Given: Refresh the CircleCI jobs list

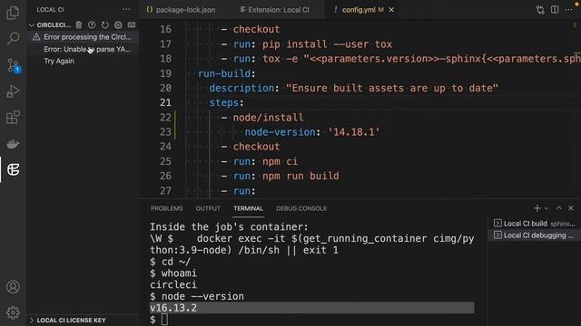Looking at the screenshot, I should coord(105,24).
